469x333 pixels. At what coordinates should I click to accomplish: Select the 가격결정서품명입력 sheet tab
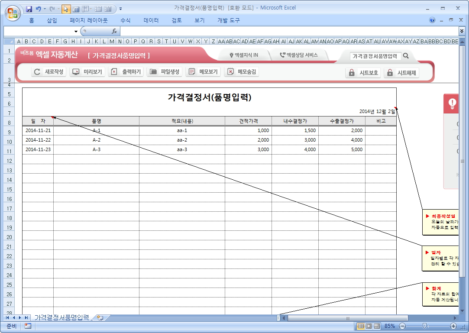point(61,318)
